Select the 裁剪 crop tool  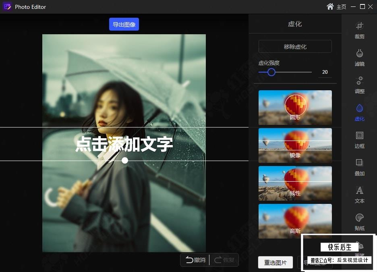tap(359, 30)
